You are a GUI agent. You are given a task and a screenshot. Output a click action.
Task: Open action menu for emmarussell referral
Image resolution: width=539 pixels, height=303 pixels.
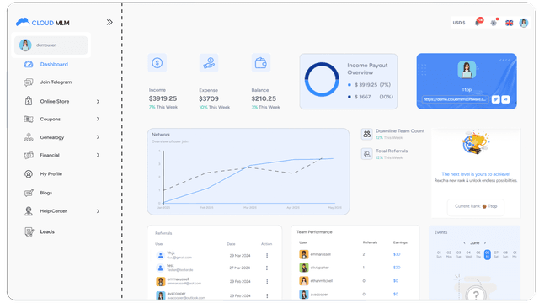pyautogui.click(x=267, y=281)
